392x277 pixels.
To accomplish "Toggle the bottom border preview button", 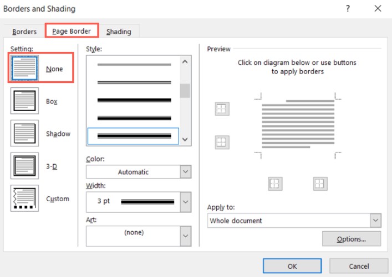I will (x=222, y=142).
